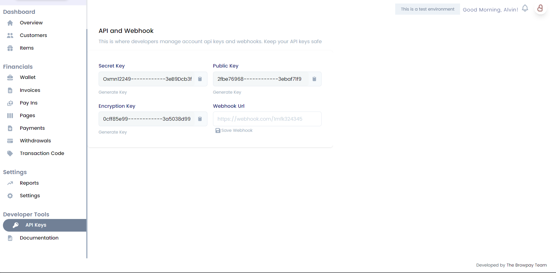The image size is (556, 273).
Task: Save the webhook URL
Action: [234, 130]
